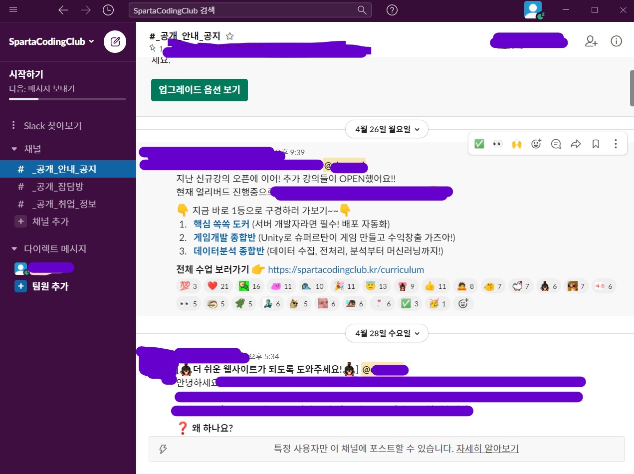Open the help question mark icon
Viewport: 634px width, 474px height.
pos(392,10)
